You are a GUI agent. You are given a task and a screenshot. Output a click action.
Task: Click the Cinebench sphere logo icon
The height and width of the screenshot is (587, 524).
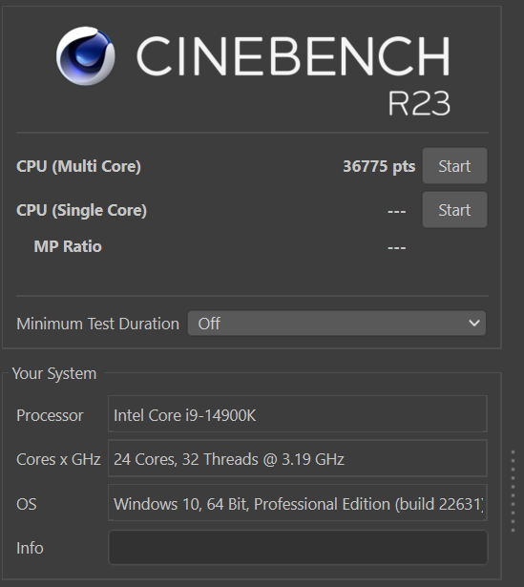pos(86,55)
